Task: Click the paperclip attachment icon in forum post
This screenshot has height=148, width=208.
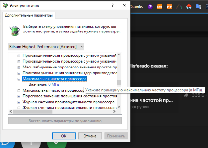Action: tap(186, 95)
